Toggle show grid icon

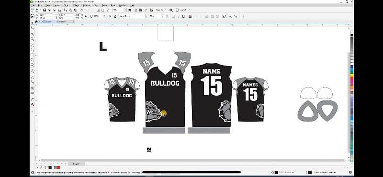141,10
